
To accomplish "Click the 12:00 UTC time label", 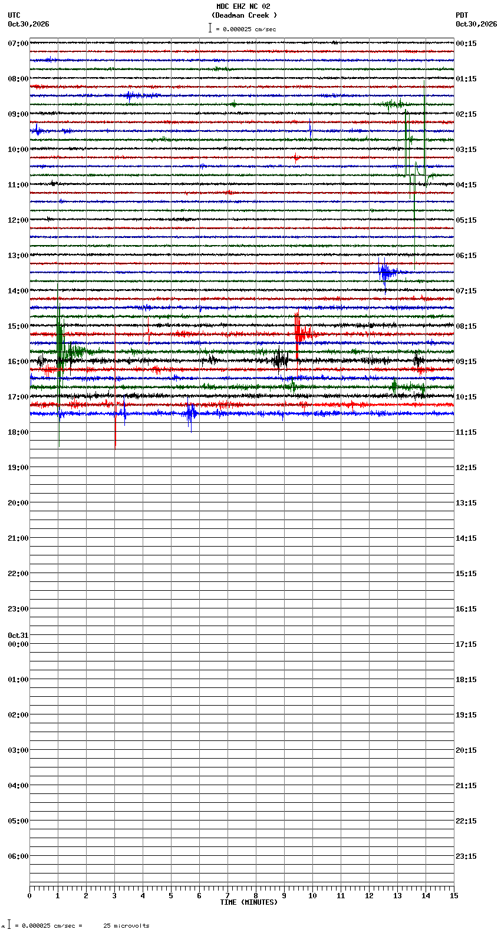I will tap(18, 220).
